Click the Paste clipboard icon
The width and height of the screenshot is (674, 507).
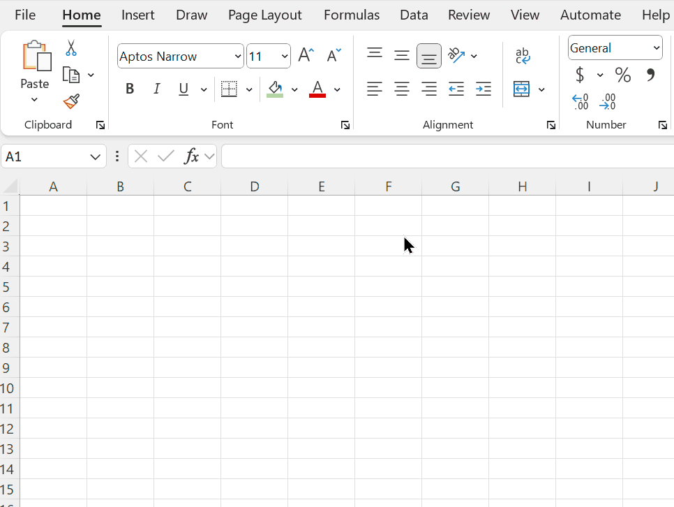[37, 56]
